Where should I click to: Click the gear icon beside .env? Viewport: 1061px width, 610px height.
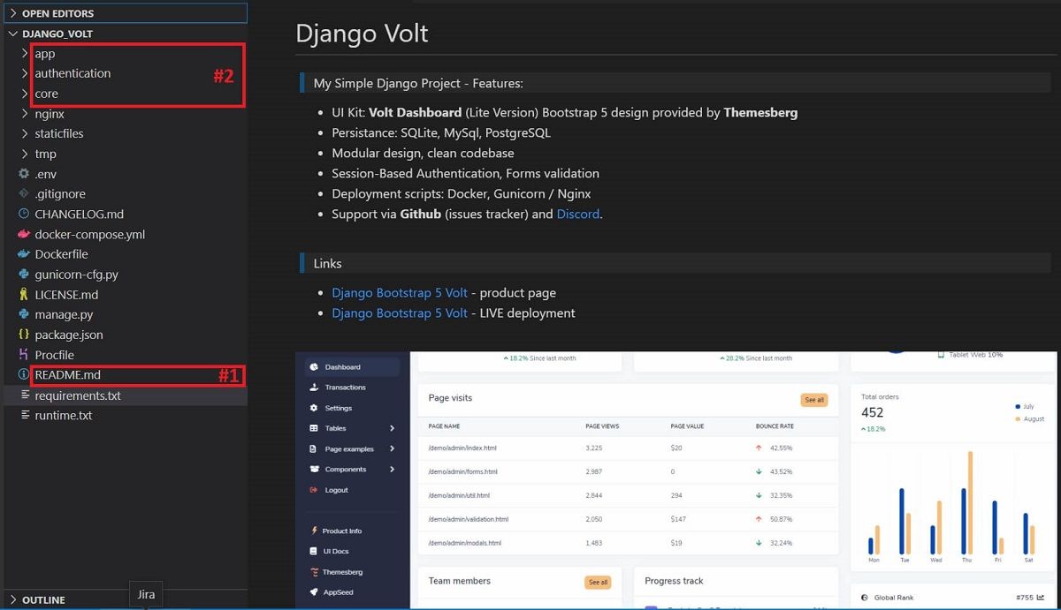point(24,174)
